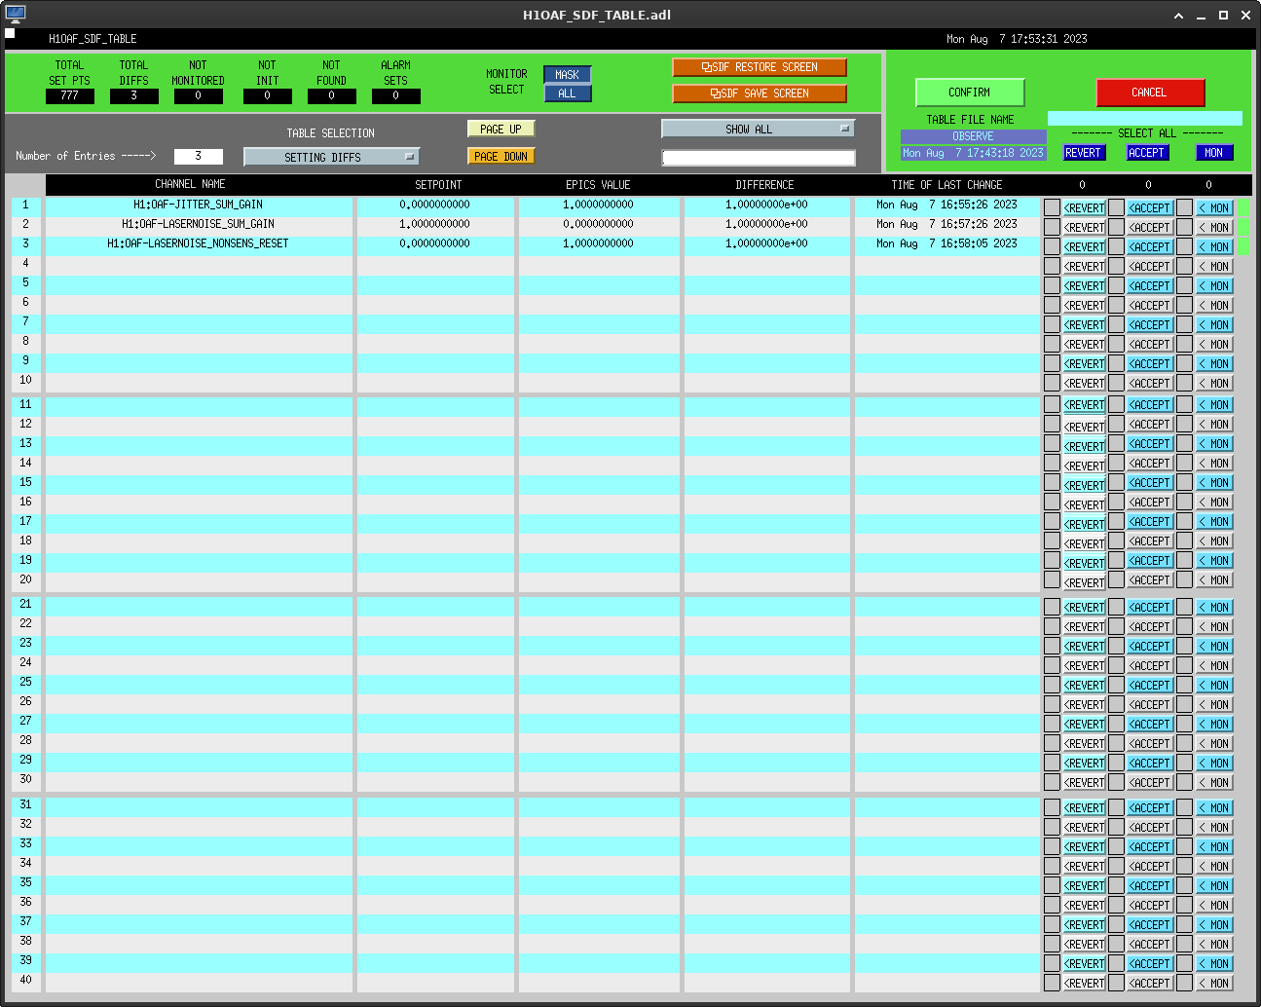
Task: Click the Select All REVERT button
Action: [x=1083, y=153]
